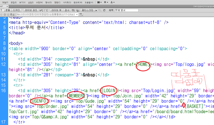Open the 형식(O) menu
Image resolution: width=214 pixels, height=125 pixels.
[x=49, y=2]
